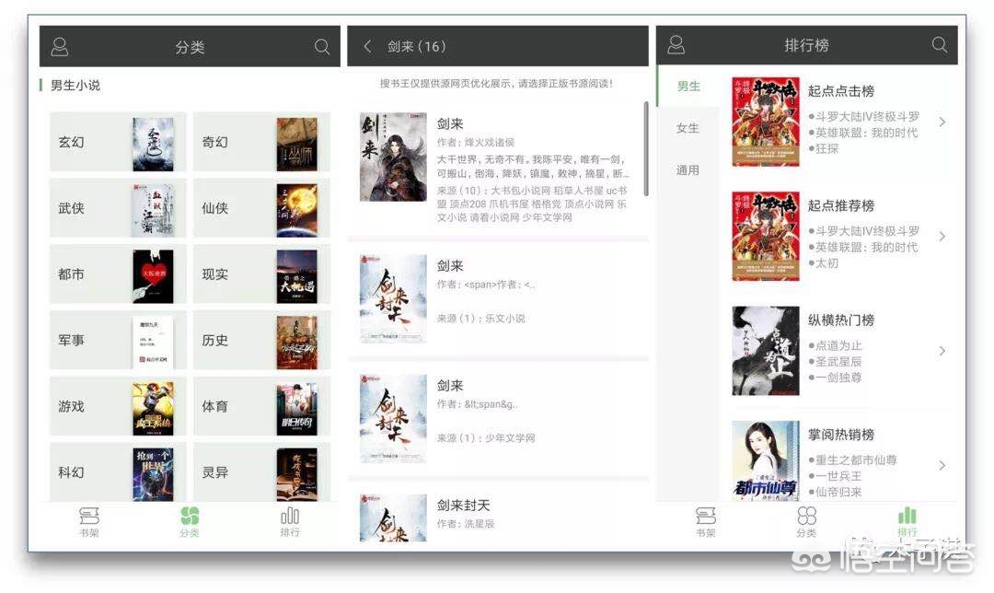Tap search icon in 分类 header
Screen dimensions: 994x593
point(322,46)
